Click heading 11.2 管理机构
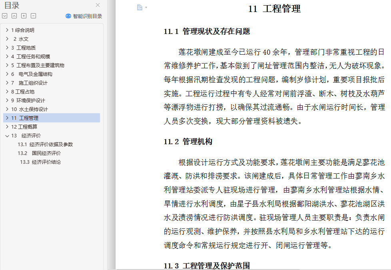Screen dimensions: 391x270 coord(188,142)
